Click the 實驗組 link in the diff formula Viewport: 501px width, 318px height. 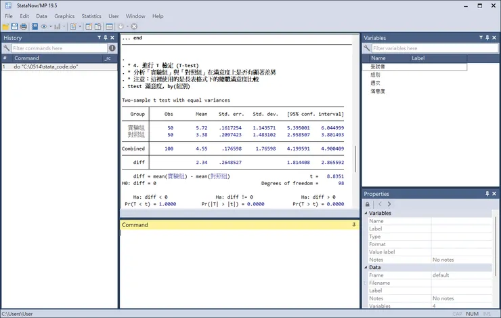pos(176,176)
